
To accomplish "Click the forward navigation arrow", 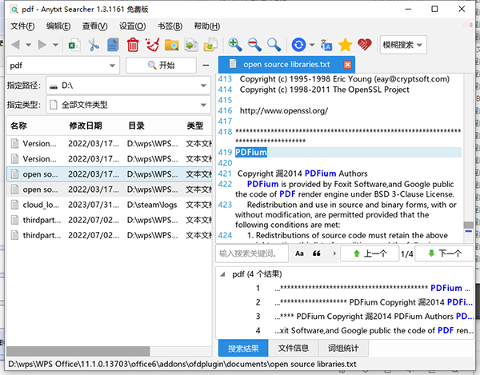I will click(42, 45).
